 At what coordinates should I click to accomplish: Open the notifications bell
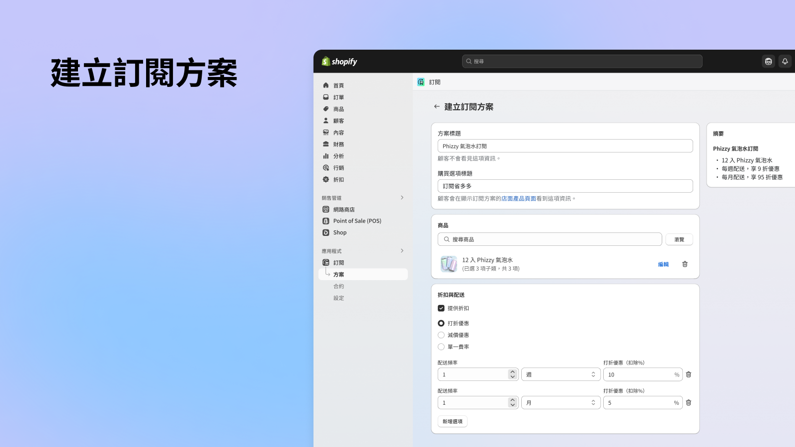(785, 62)
